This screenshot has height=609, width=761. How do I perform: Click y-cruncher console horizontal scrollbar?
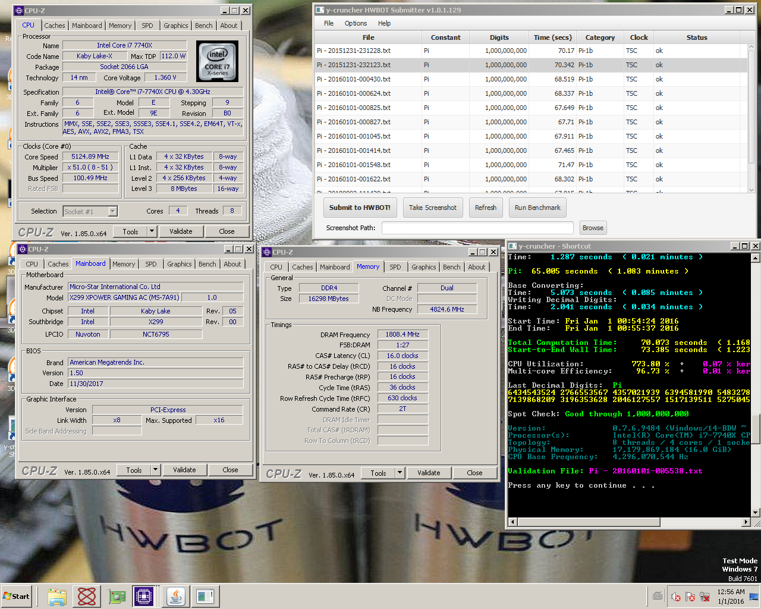coord(629,522)
